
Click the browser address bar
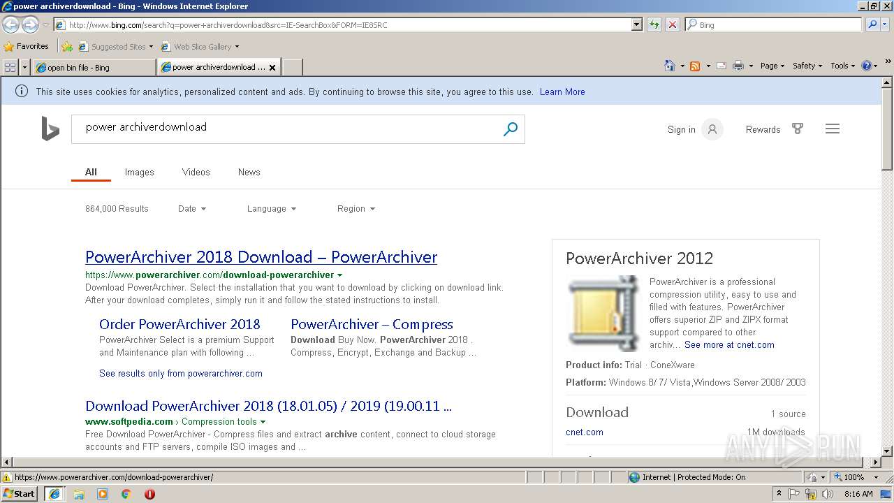tap(342, 24)
